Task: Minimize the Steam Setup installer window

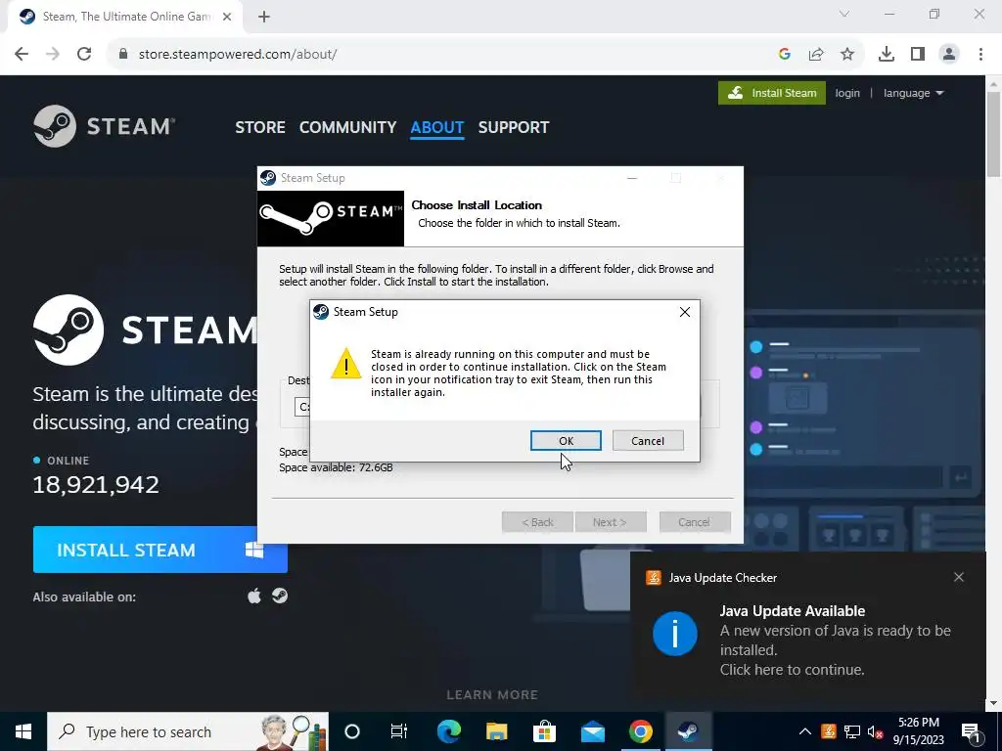Action: click(x=632, y=178)
